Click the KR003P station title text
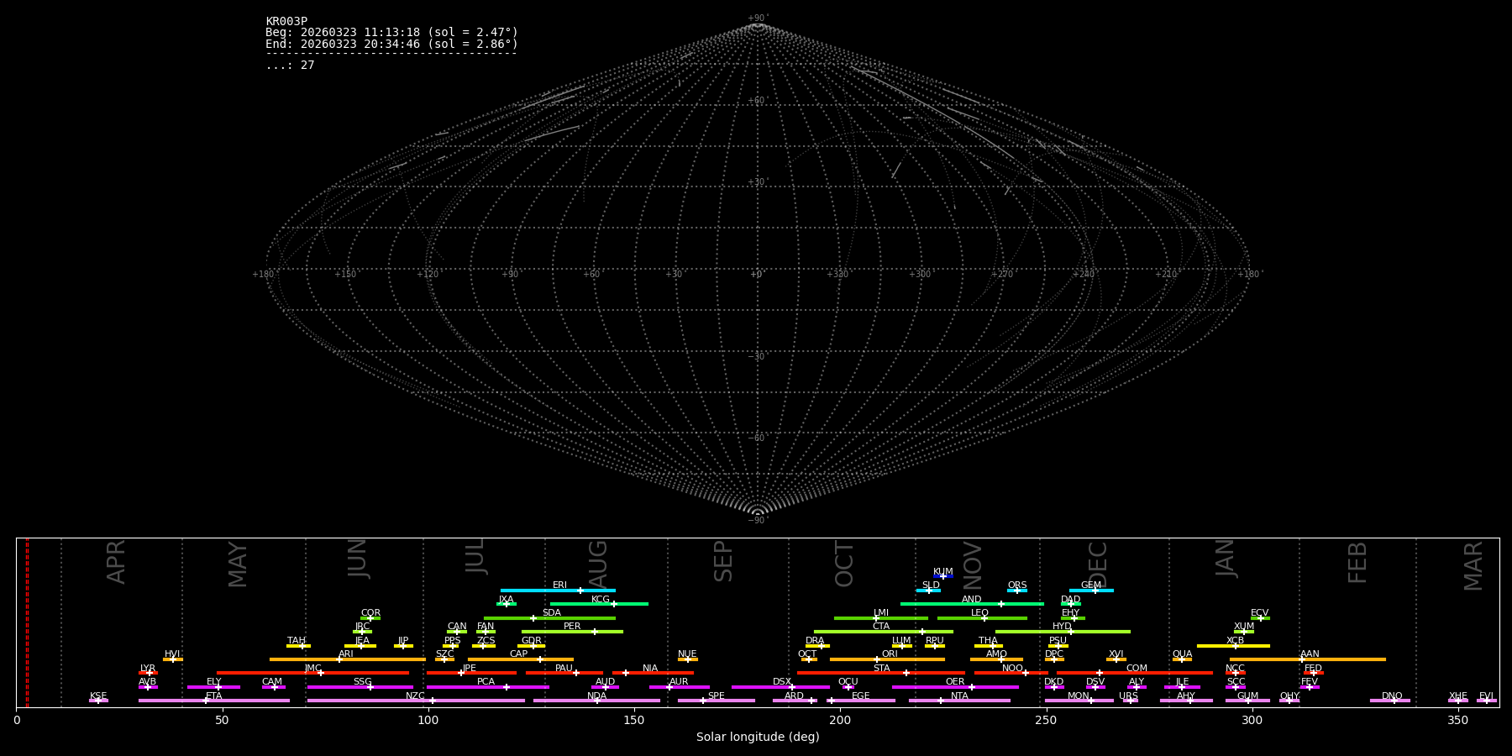The image size is (1512, 756). (286, 22)
